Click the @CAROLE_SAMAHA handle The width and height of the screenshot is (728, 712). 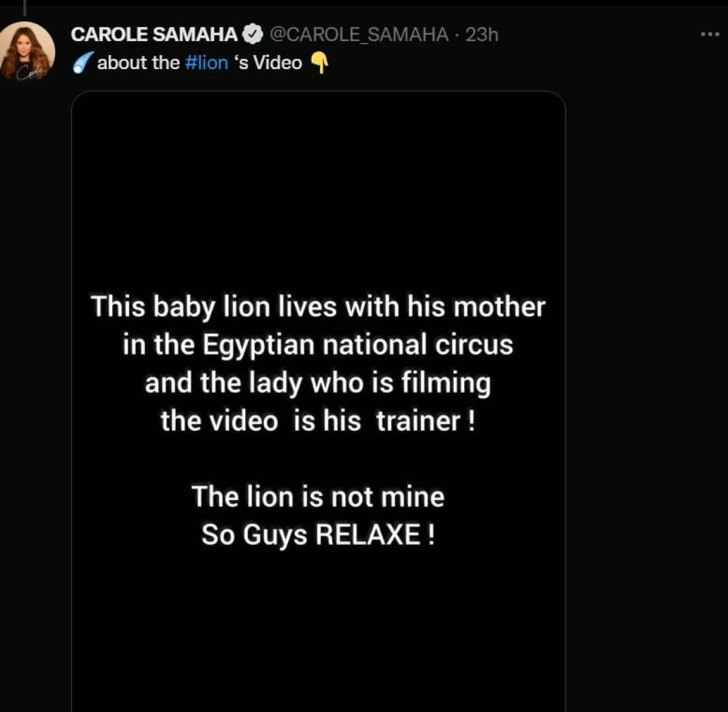click(x=358, y=35)
